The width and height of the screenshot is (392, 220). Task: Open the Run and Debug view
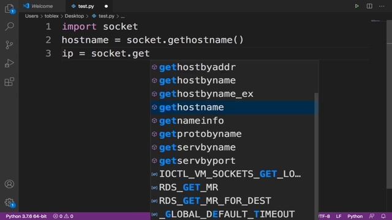[x=9, y=64]
